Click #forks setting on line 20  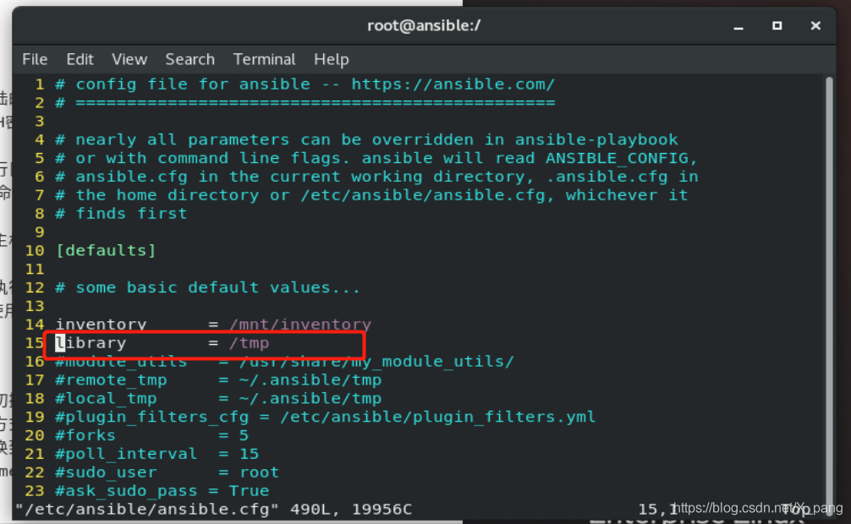pyautogui.click(x=152, y=435)
